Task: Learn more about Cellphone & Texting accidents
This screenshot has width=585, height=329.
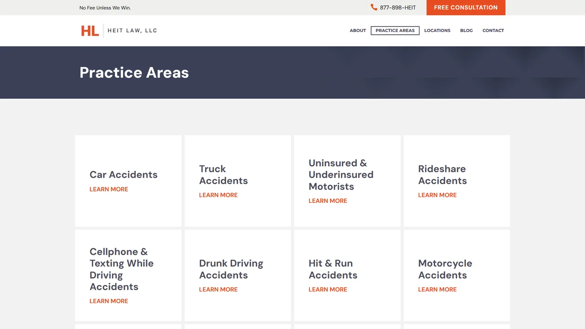Action: tap(109, 301)
